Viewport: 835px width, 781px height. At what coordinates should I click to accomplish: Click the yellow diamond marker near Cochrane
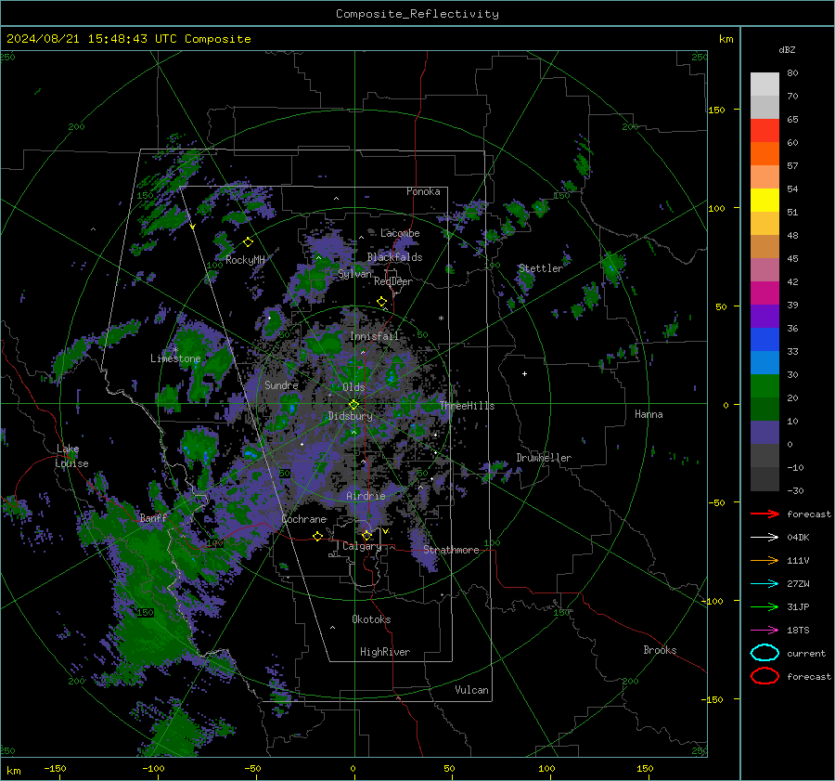pyautogui.click(x=318, y=536)
